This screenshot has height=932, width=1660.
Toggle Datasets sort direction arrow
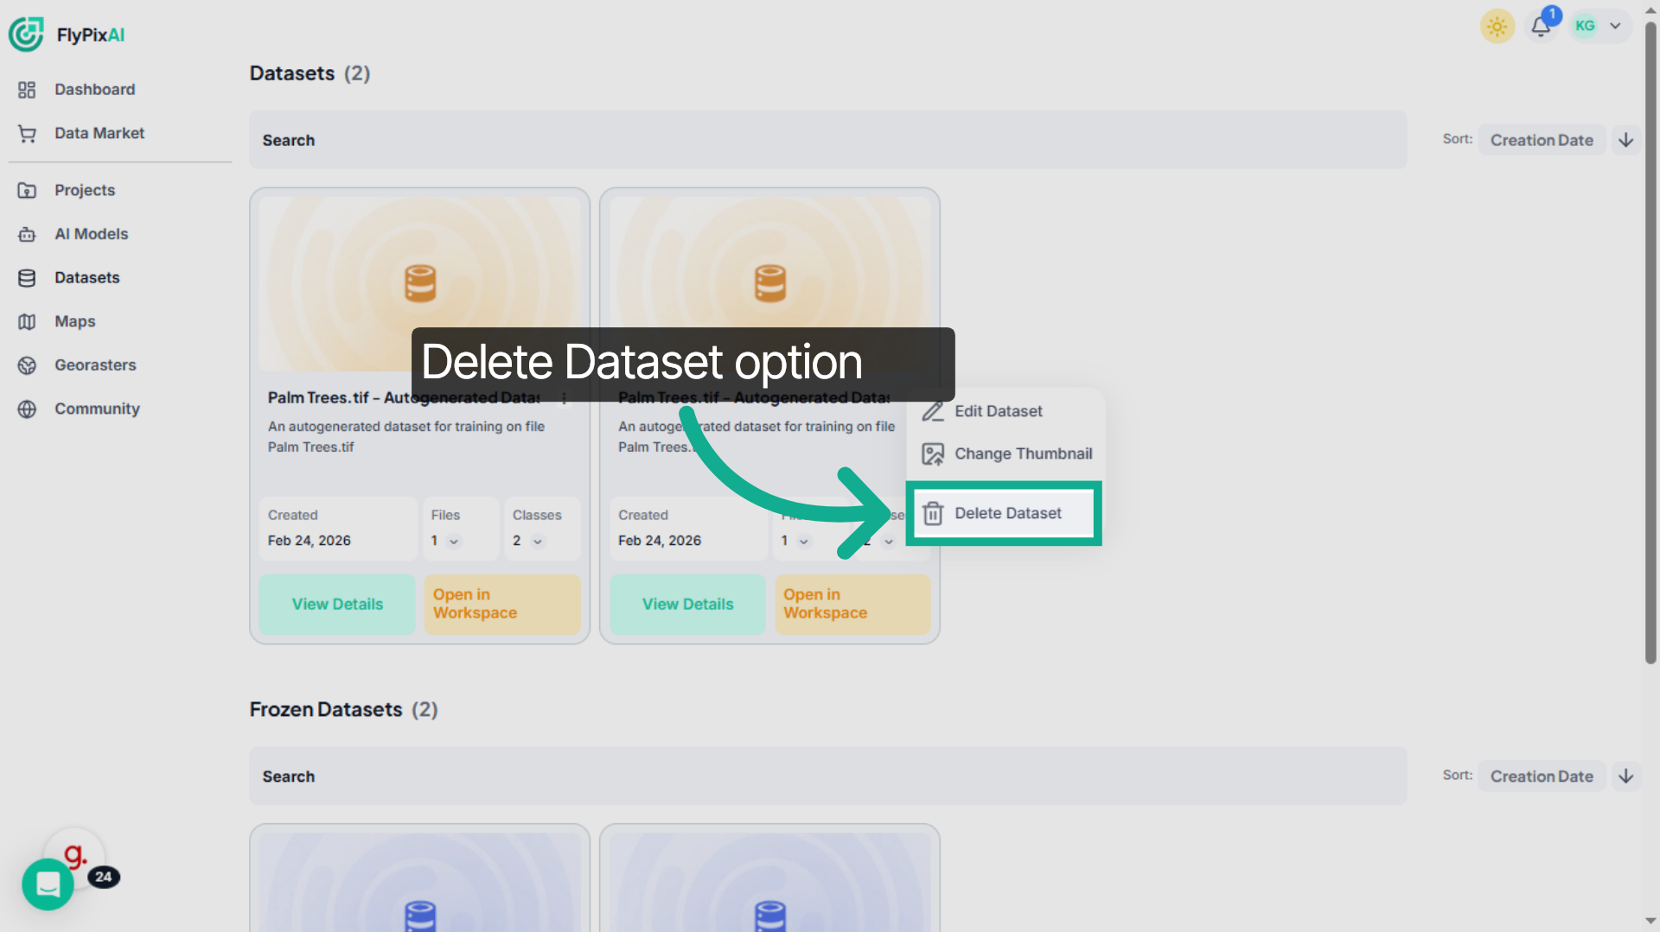tap(1626, 140)
